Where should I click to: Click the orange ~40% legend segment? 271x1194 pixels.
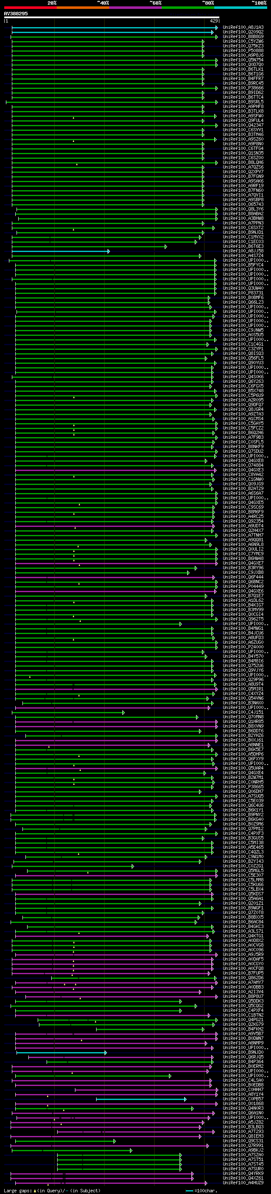click(x=83, y=8)
